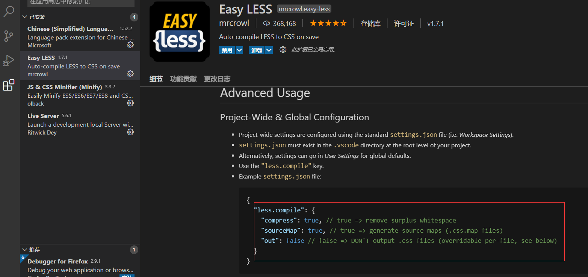The width and height of the screenshot is (588, 277).
Task: Click the 此扩展已全局启用。 status text
Action: pyautogui.click(x=313, y=50)
